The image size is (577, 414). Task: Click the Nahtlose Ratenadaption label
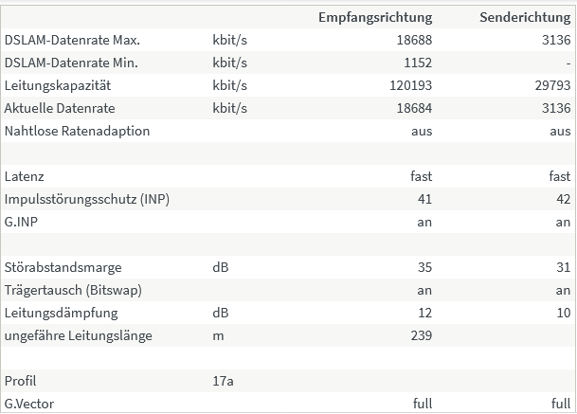click(77, 132)
